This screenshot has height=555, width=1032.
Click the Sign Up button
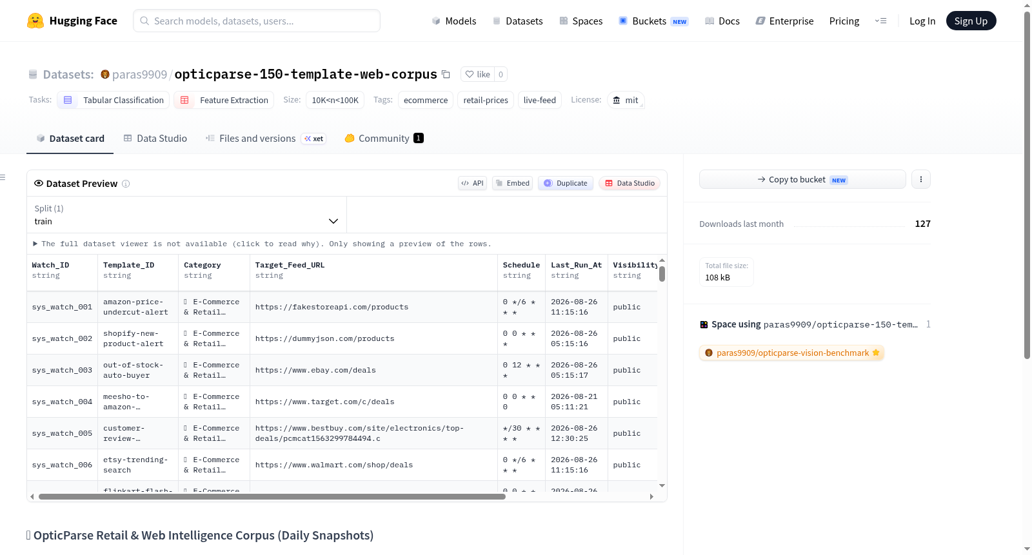point(971,21)
